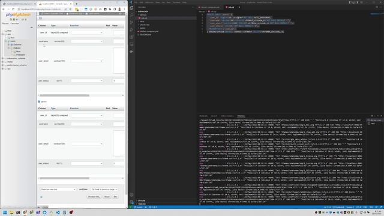Viewport: 384px width, 216px height.
Task: Open Function dropdown for first username row
Action: 86,41
